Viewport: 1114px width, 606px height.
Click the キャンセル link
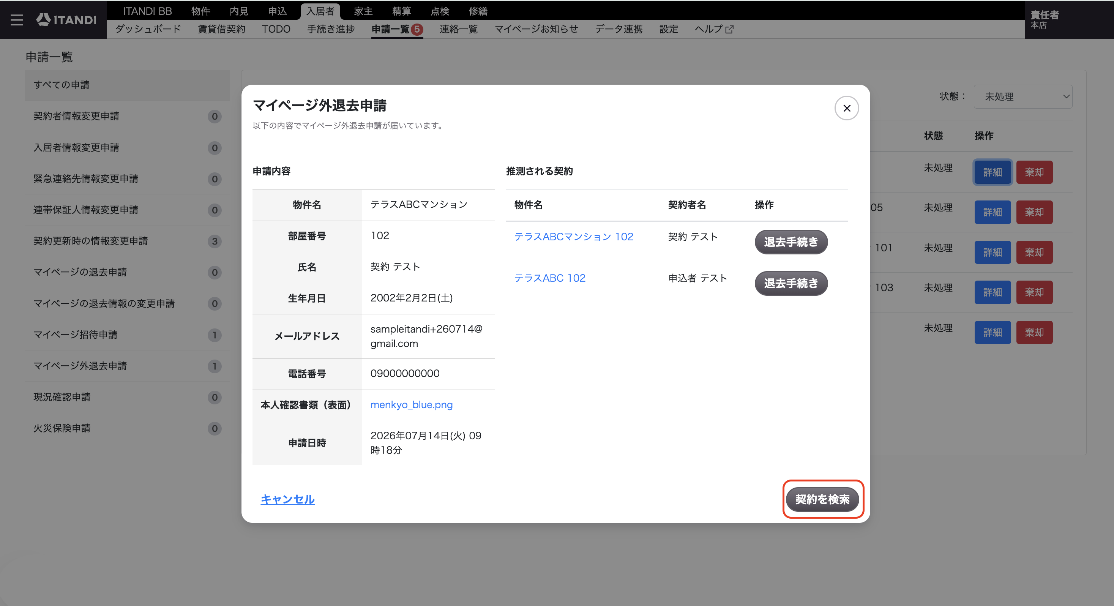coord(287,499)
